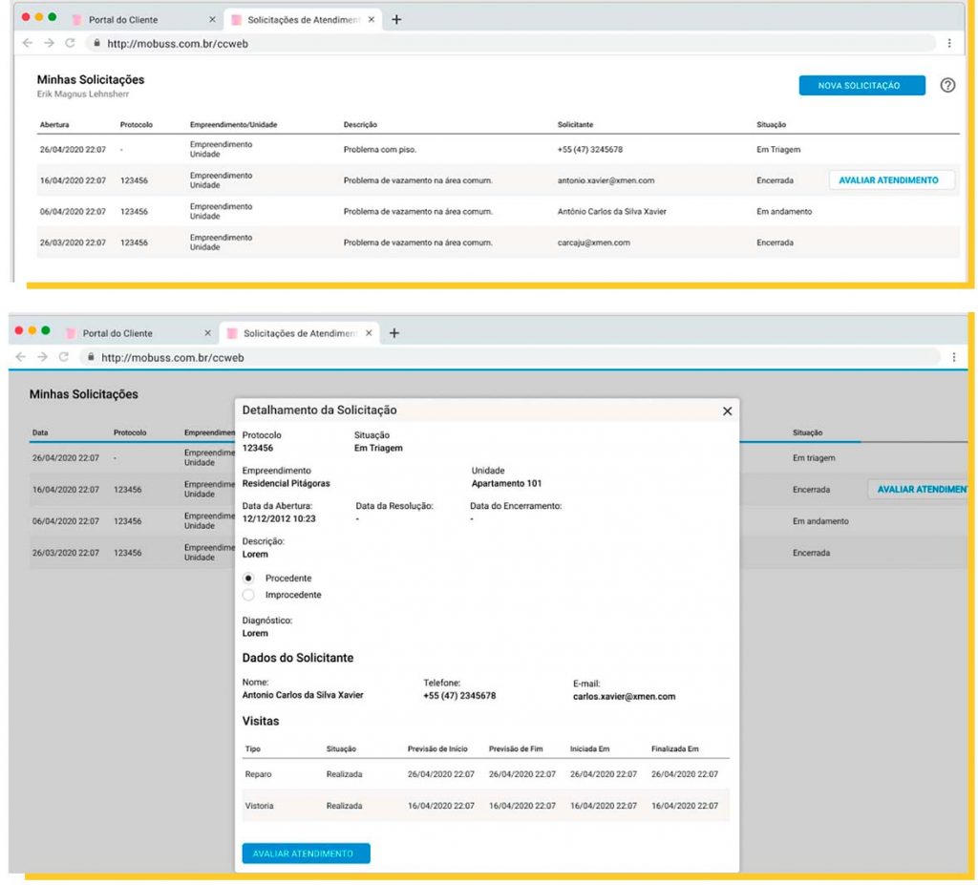This screenshot has width=978, height=885.
Task: Click the 'Em triagem' status in the bottom window
Action: pyautogui.click(x=814, y=458)
